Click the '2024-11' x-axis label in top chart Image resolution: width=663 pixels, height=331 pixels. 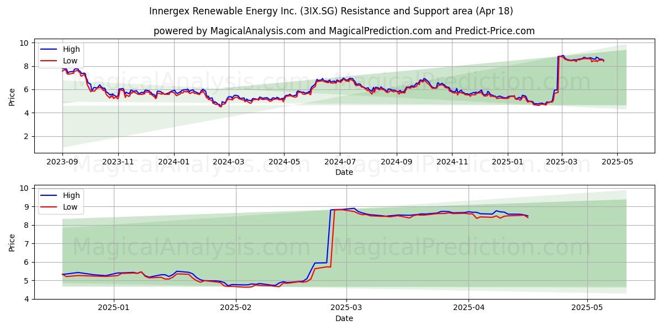pyautogui.click(x=452, y=162)
